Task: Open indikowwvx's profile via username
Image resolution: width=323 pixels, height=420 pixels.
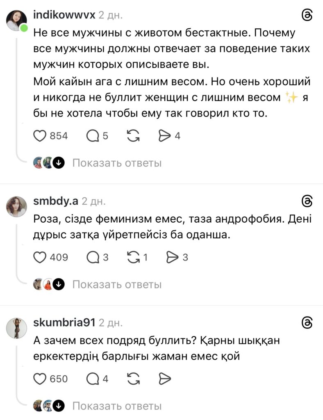Action: point(64,16)
